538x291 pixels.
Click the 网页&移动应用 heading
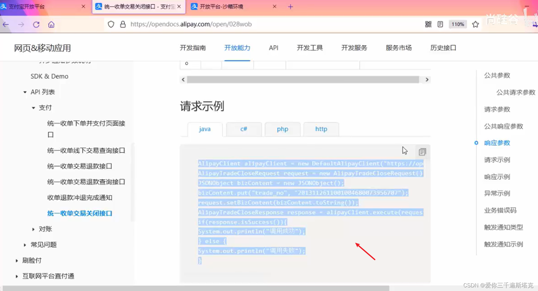tap(42, 48)
